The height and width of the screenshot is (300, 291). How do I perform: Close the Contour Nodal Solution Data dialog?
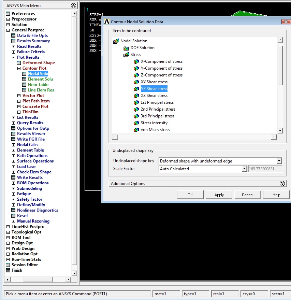[x=286, y=22]
